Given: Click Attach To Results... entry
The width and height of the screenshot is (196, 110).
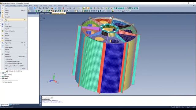Looking at the screenshot, I should pyautogui.click(x=14, y=31).
